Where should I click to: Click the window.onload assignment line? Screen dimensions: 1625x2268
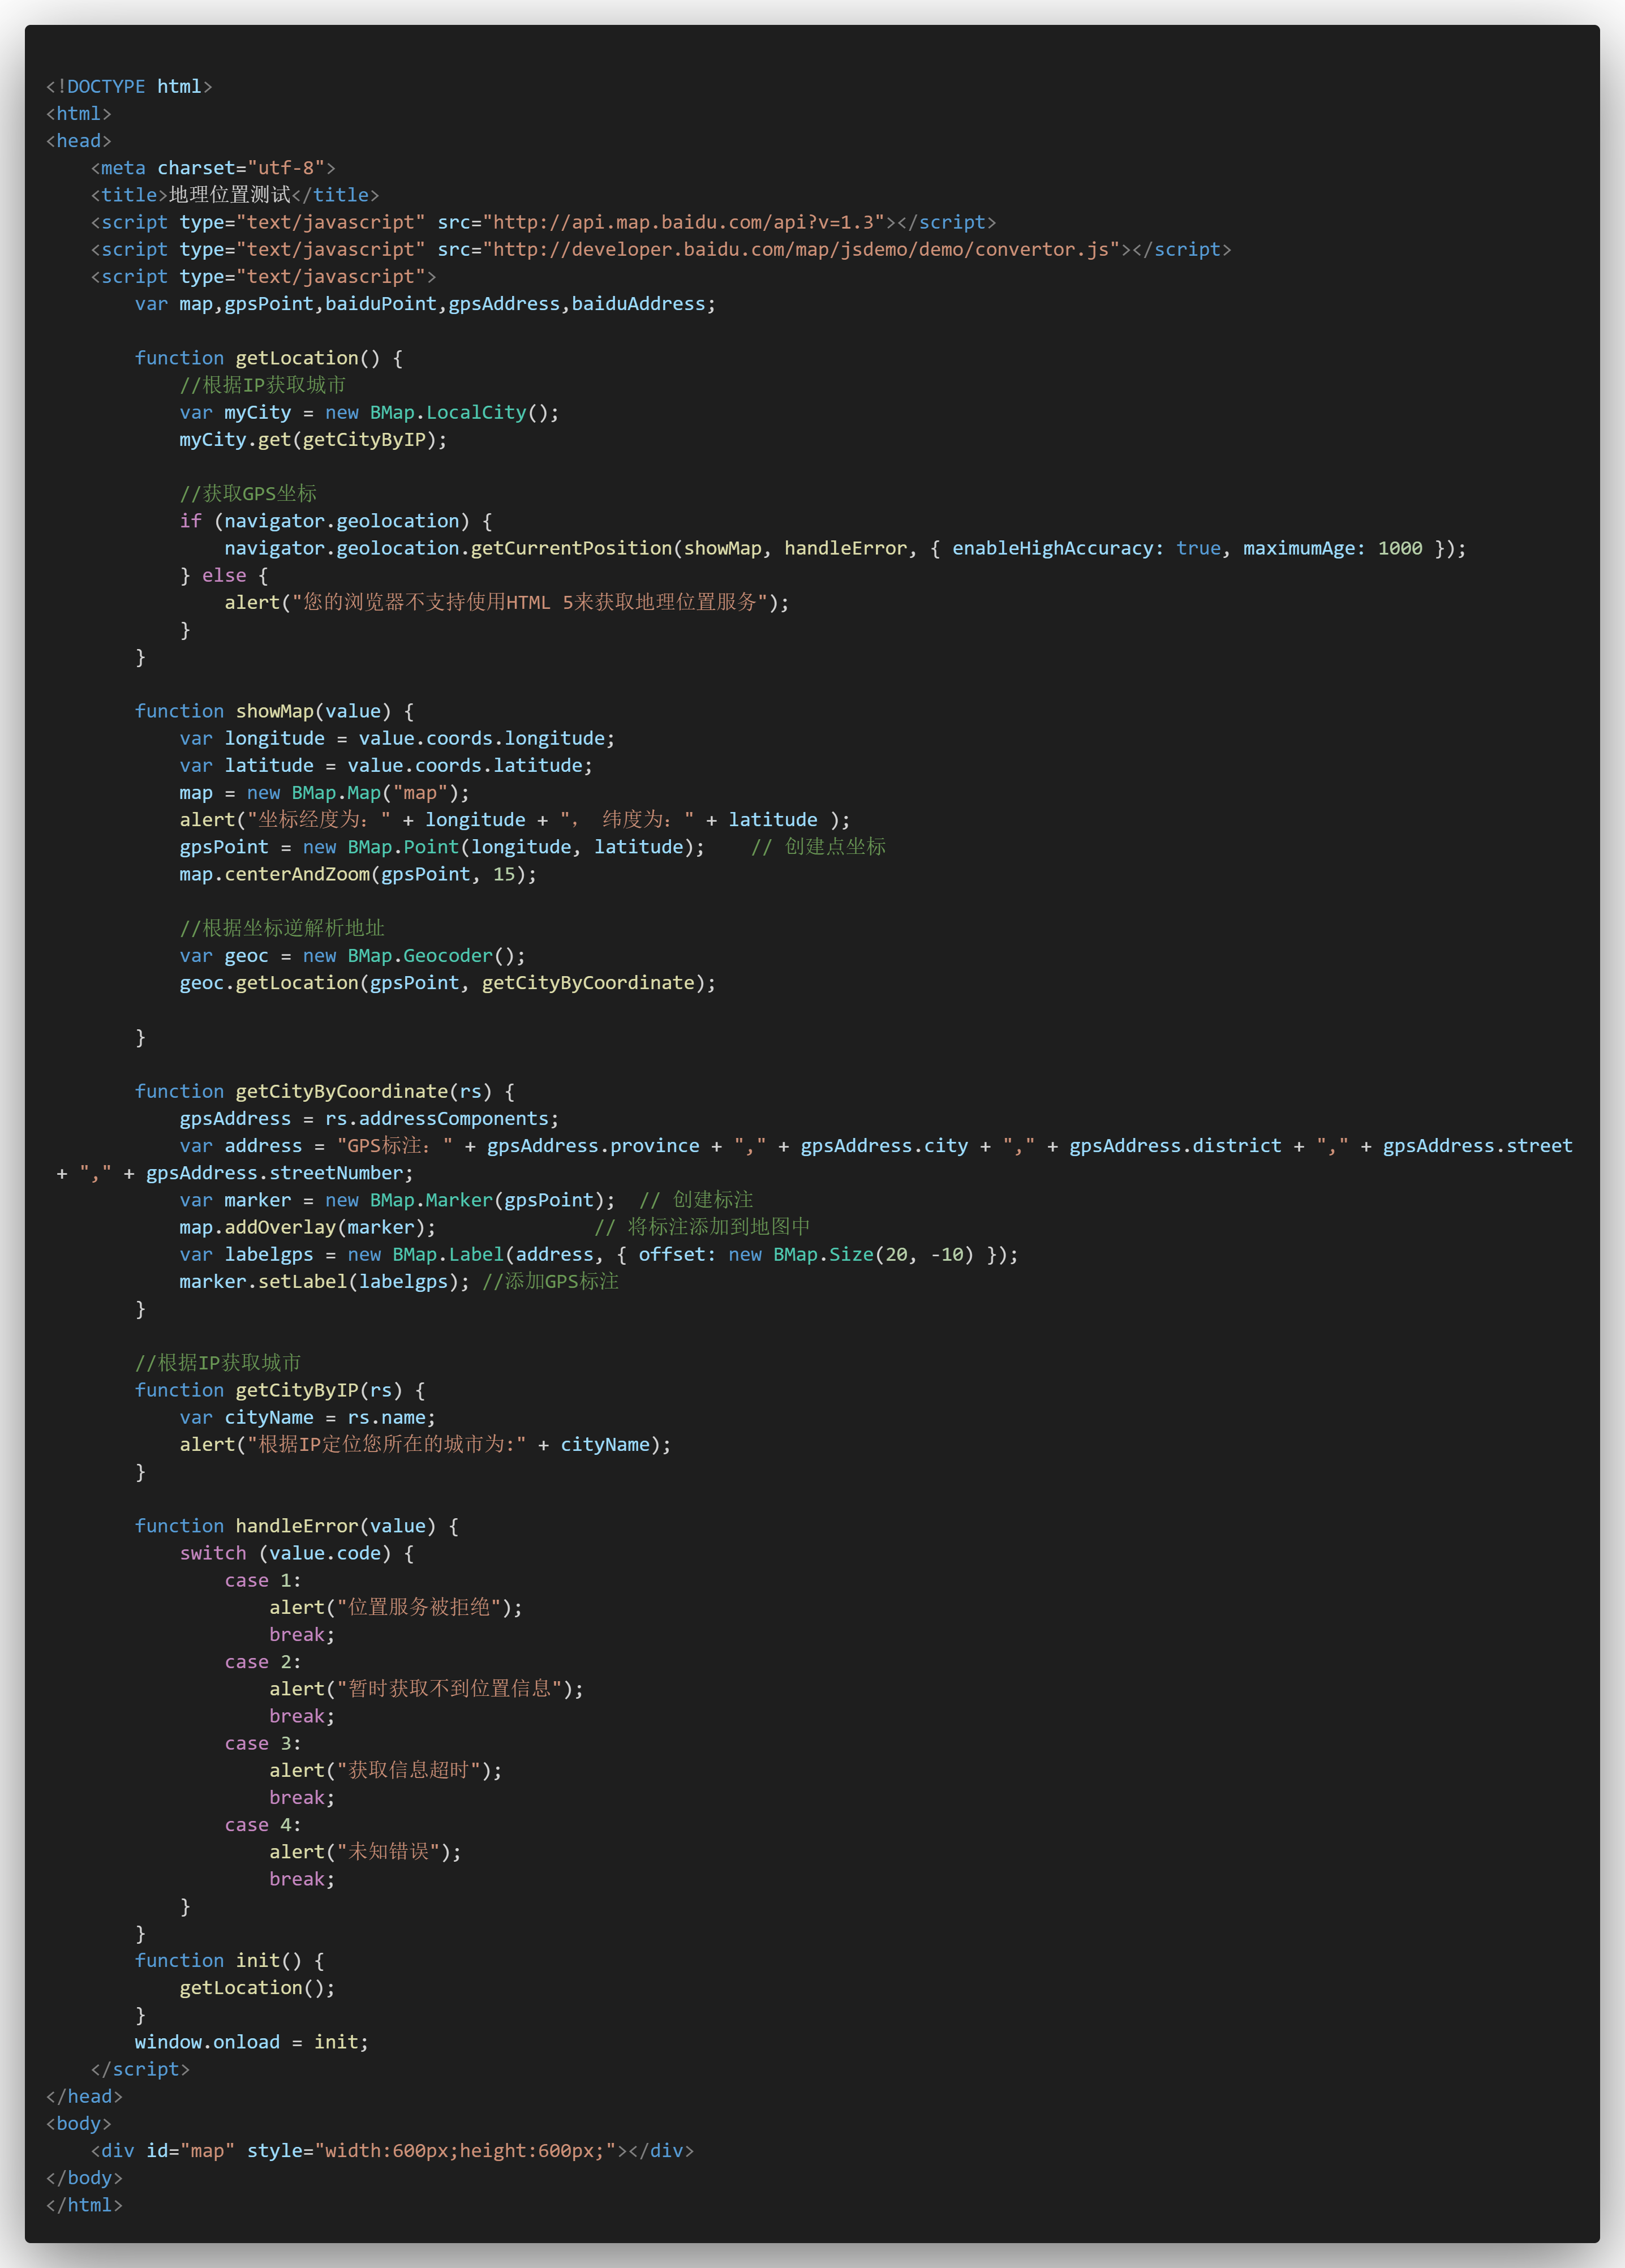[x=251, y=2042]
